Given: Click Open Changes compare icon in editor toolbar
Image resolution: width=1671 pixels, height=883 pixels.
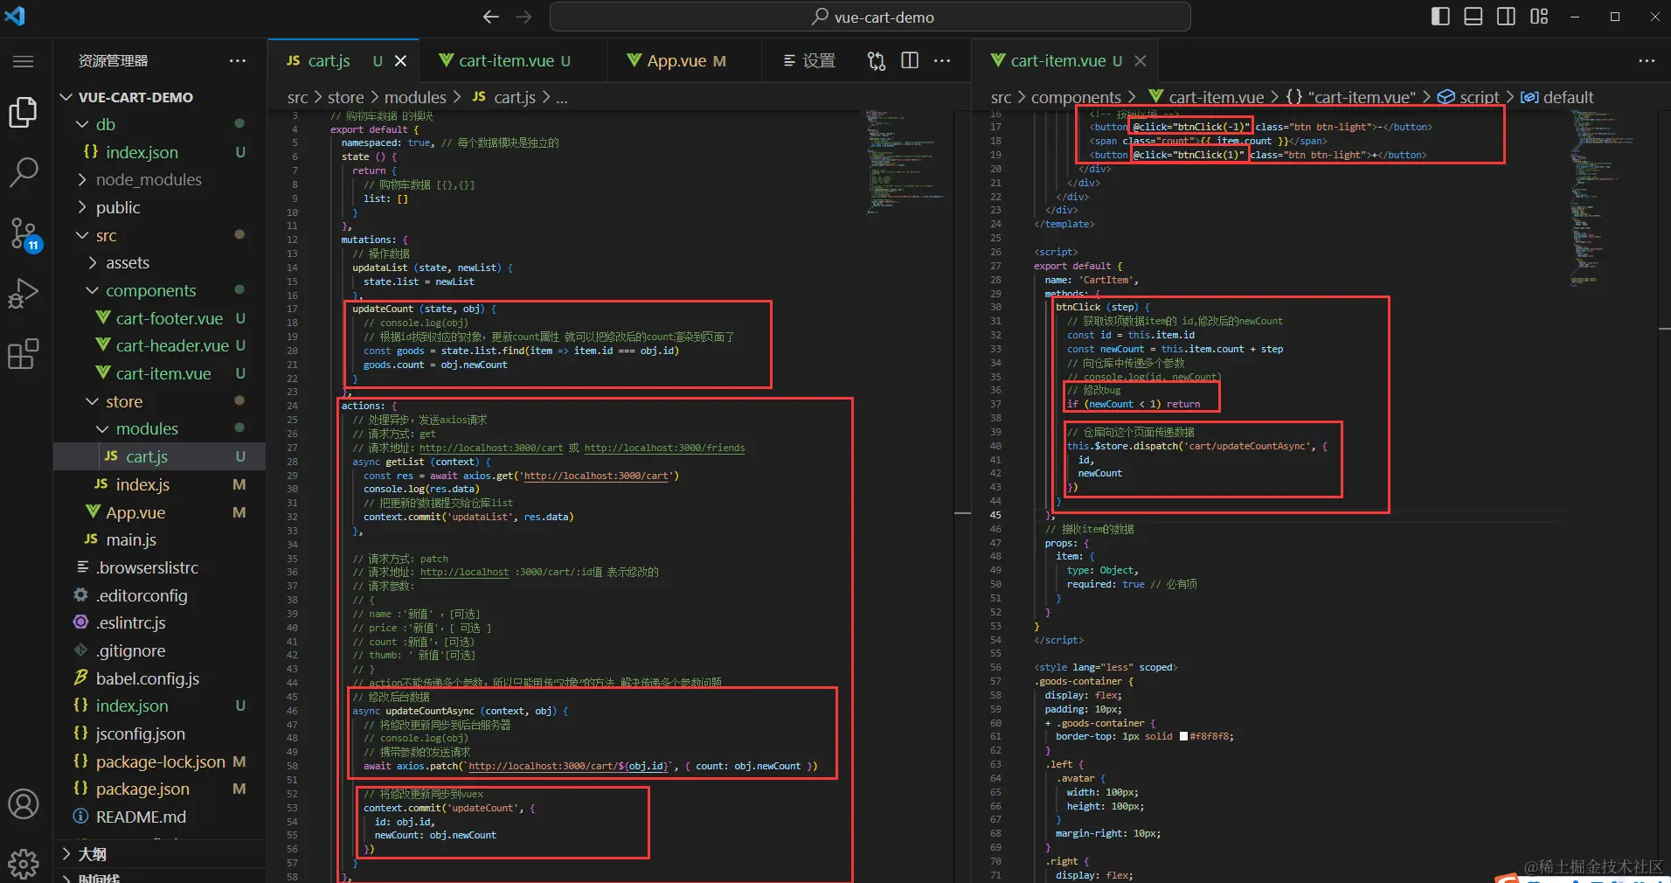Looking at the screenshot, I should (877, 60).
